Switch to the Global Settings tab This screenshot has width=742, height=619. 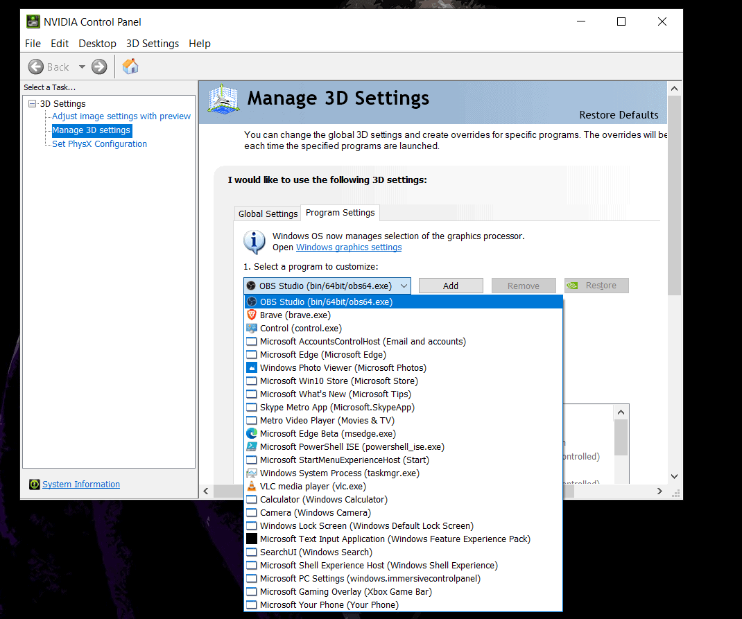268,213
